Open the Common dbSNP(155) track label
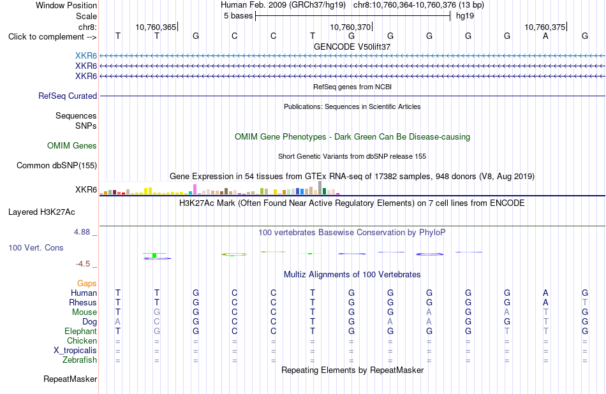 click(57, 165)
